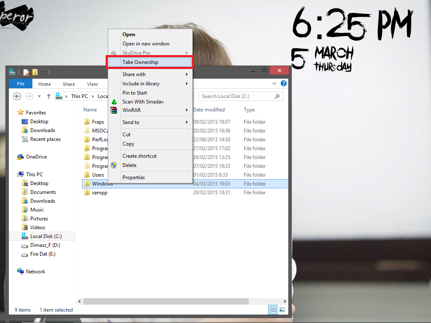Viewport: 431px width, 323px height.
Task: Choose Pin to Start
Action: 150,93
